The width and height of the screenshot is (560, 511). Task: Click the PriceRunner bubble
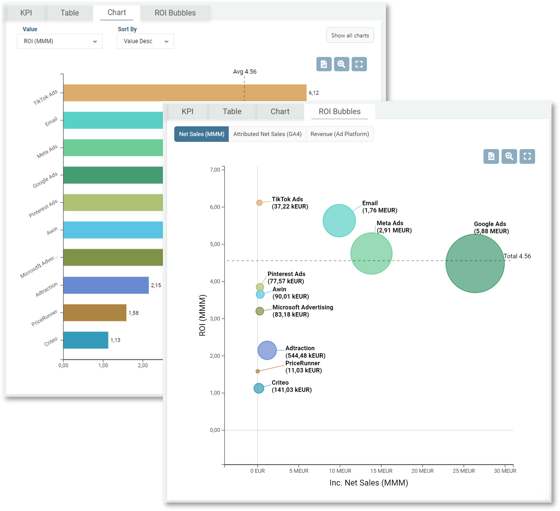257,371
